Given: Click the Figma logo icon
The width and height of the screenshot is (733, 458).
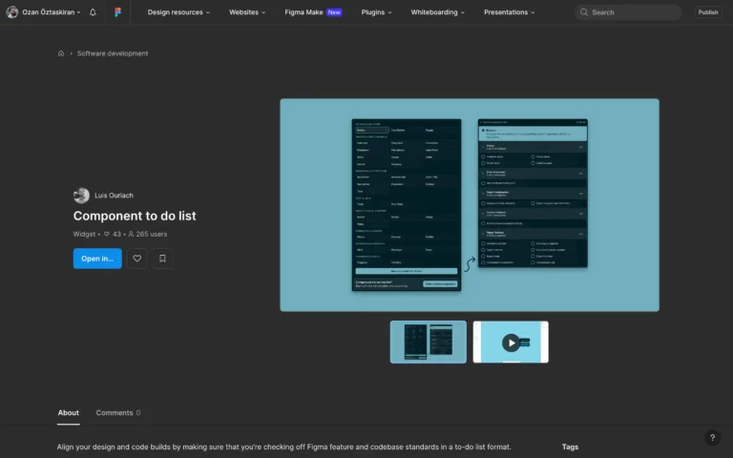Looking at the screenshot, I should [117, 12].
